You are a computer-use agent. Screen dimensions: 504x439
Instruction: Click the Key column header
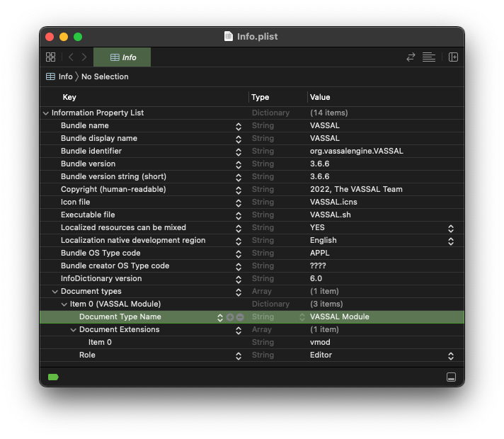(x=69, y=97)
